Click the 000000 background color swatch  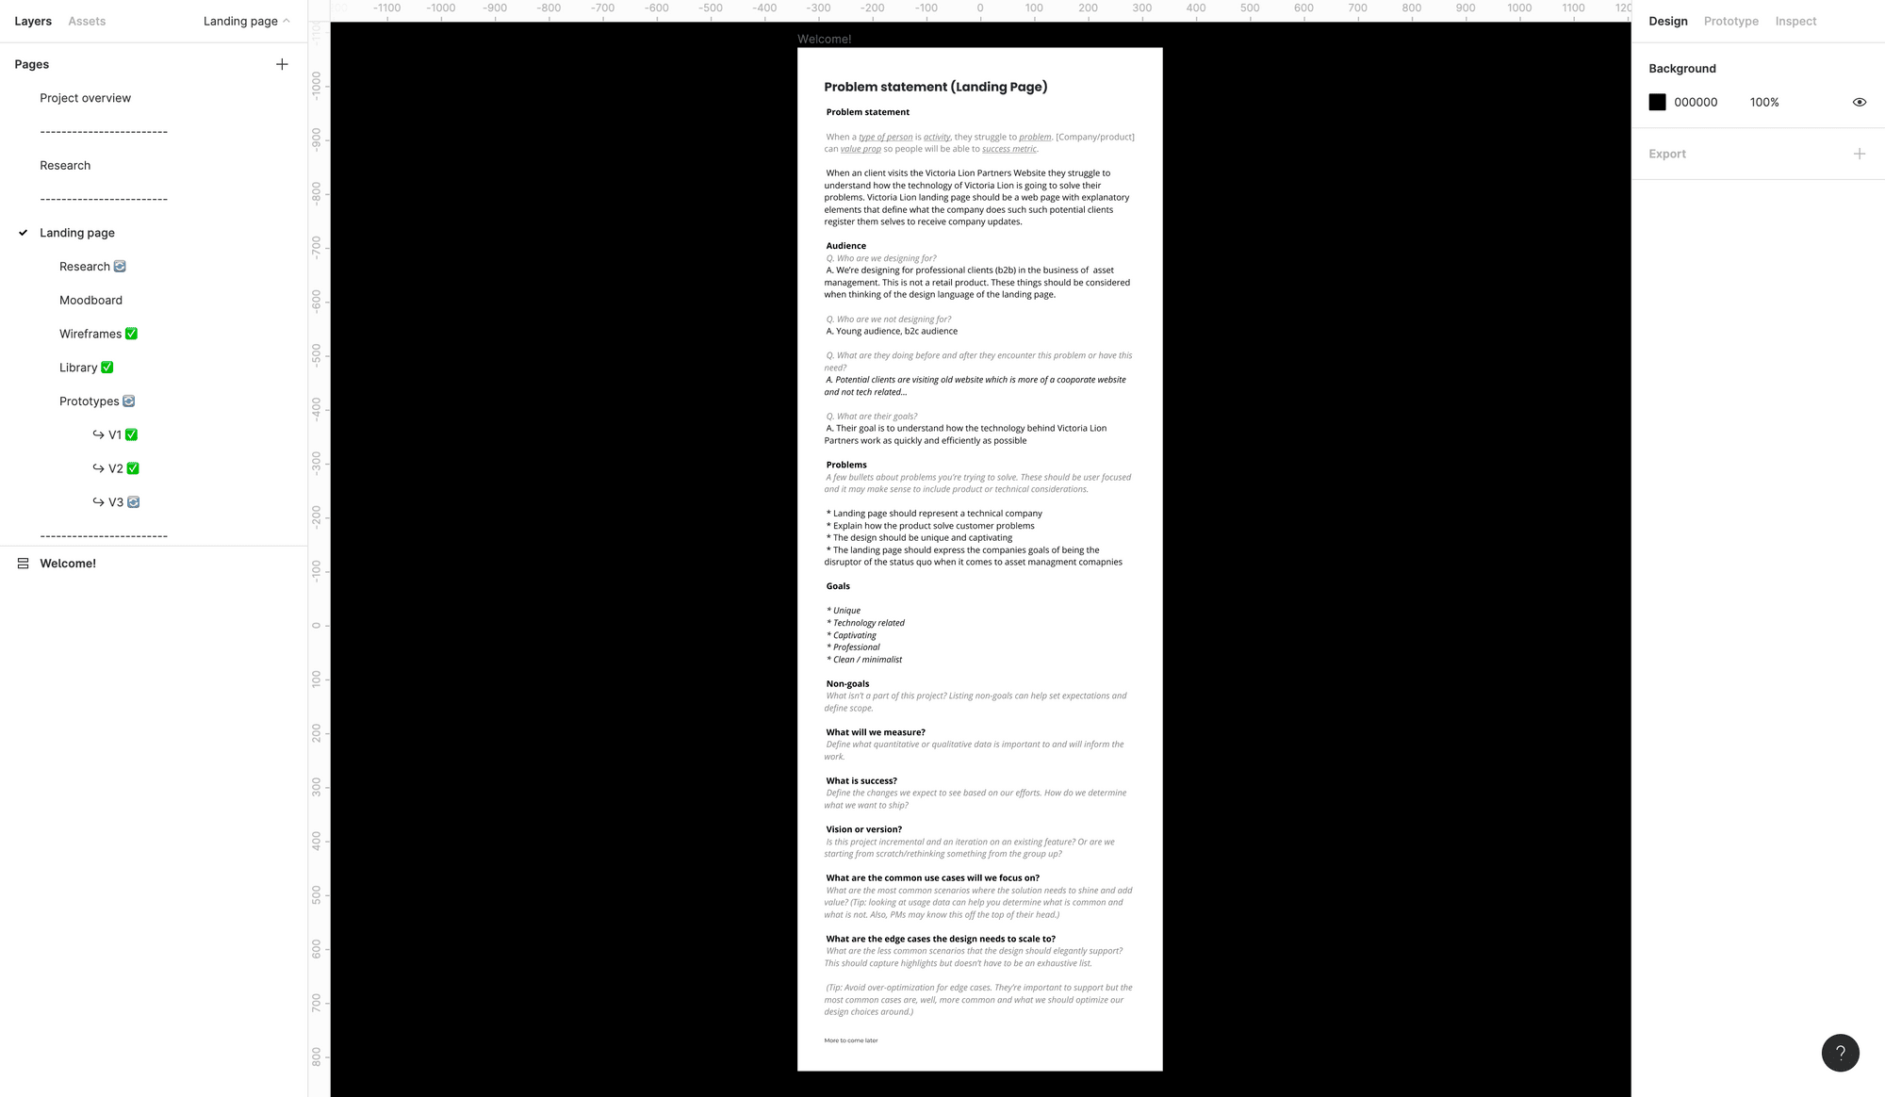coord(1657,102)
